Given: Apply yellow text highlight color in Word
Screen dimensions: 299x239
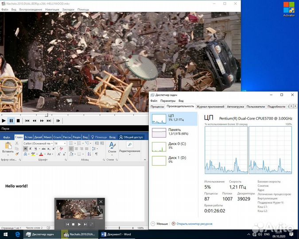Looking at the screenshot, I should click(33, 154).
